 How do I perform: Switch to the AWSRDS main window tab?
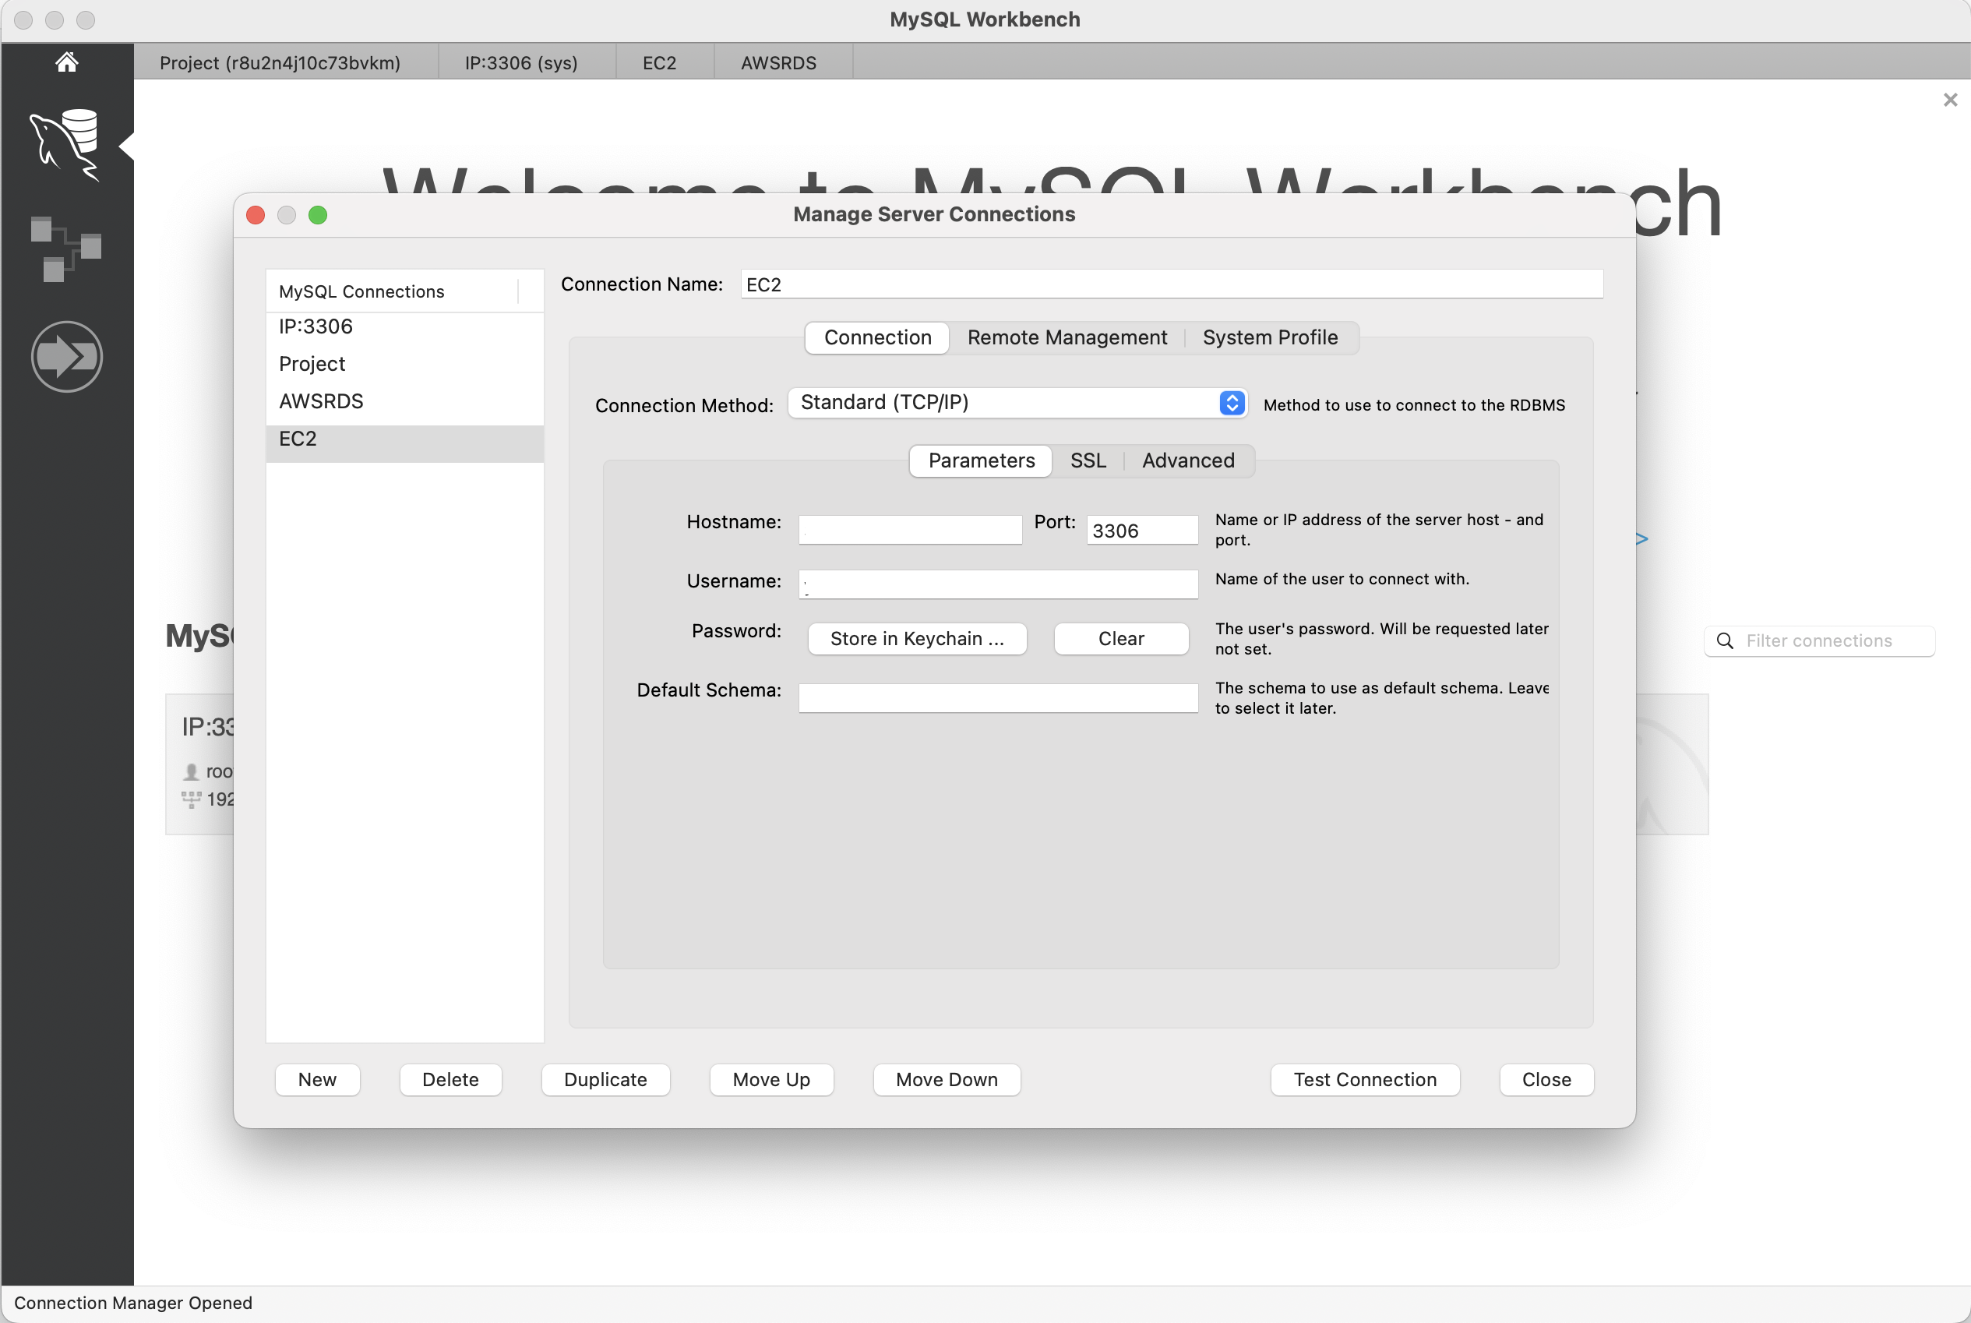[x=778, y=62]
